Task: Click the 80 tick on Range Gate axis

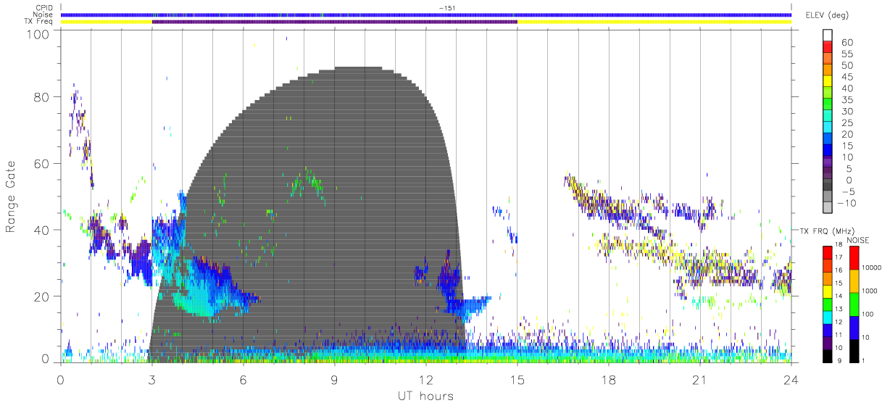Action: (41, 96)
